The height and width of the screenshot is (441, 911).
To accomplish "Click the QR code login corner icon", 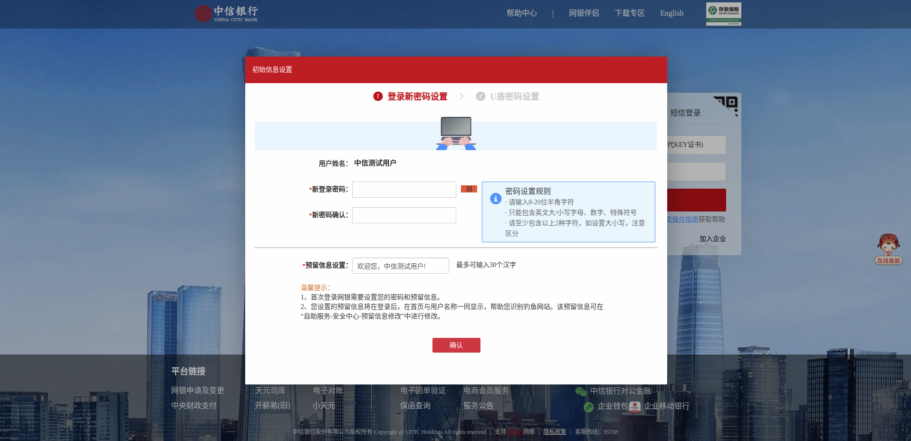I will point(727,105).
